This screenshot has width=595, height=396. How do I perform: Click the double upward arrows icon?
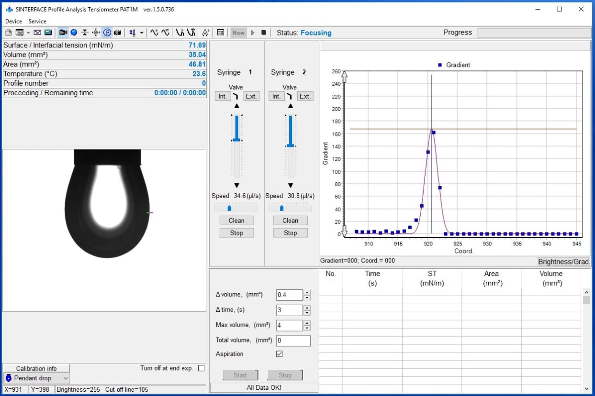[x=206, y=33]
